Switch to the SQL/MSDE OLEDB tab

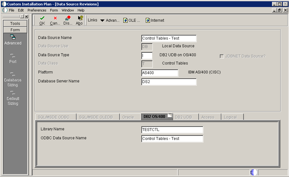(98, 117)
